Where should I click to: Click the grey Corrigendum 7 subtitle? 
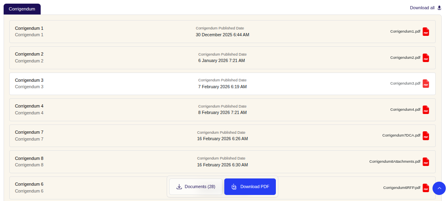[x=29, y=139]
